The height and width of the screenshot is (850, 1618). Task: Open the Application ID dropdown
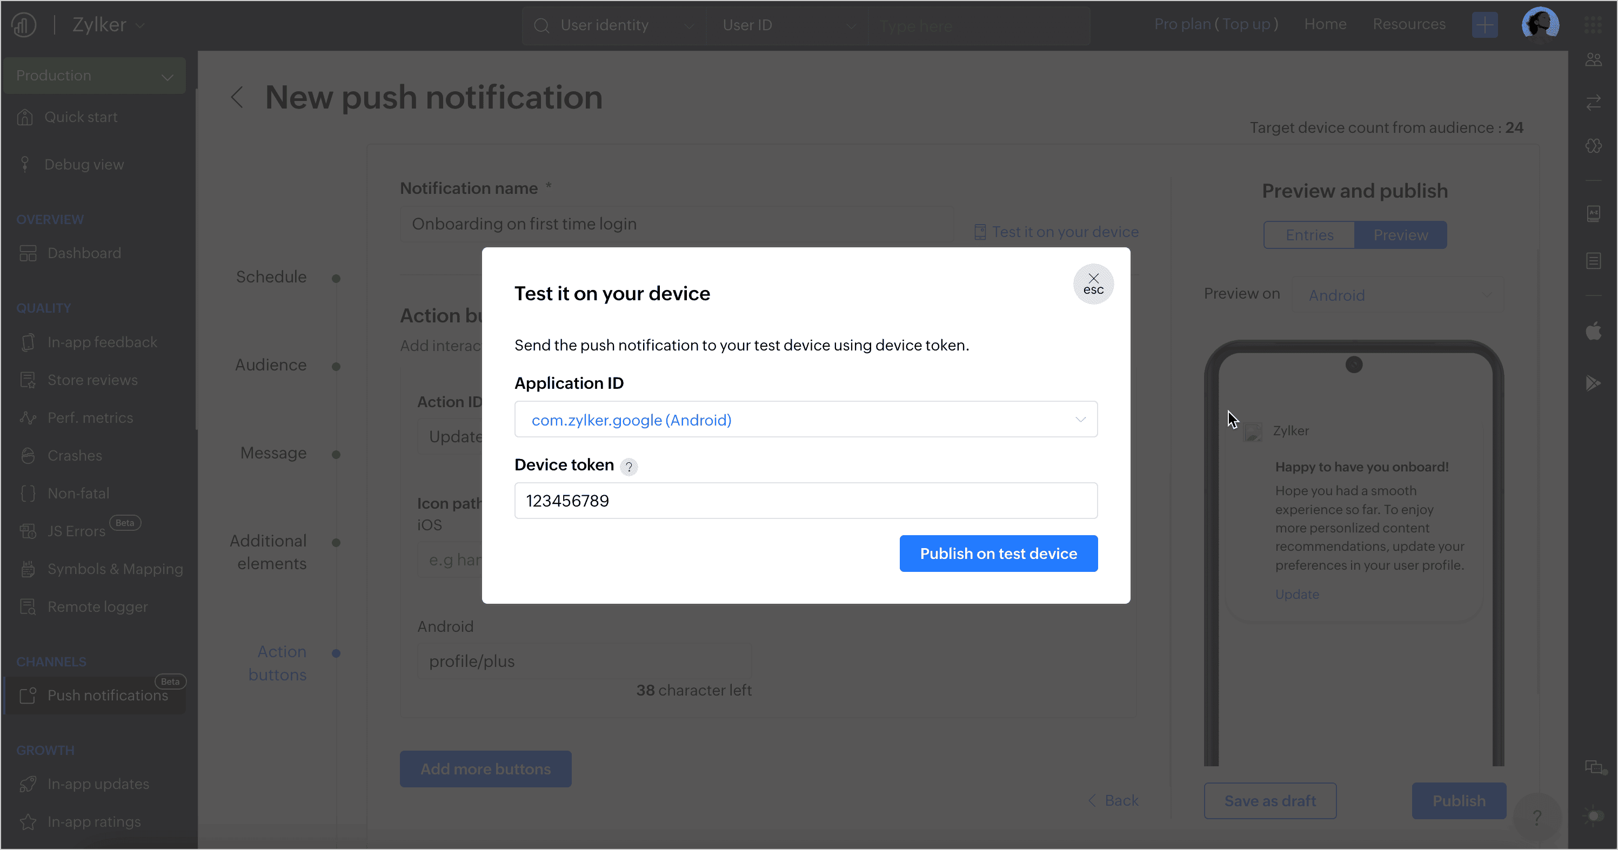(x=806, y=420)
